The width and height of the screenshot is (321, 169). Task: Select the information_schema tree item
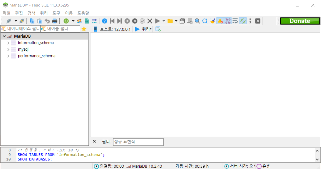pyautogui.click(x=36, y=43)
